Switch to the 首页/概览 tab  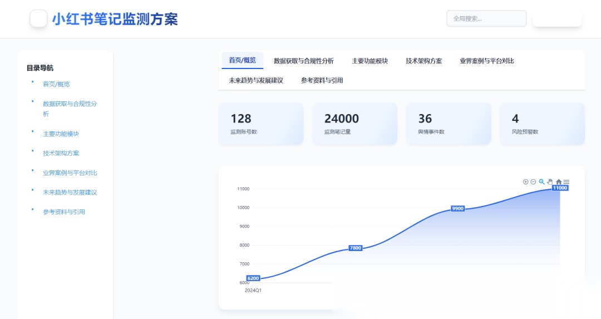242,60
